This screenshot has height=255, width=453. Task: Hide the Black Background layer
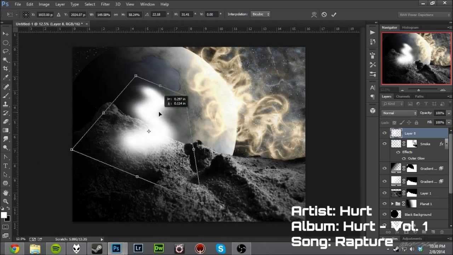click(385, 215)
